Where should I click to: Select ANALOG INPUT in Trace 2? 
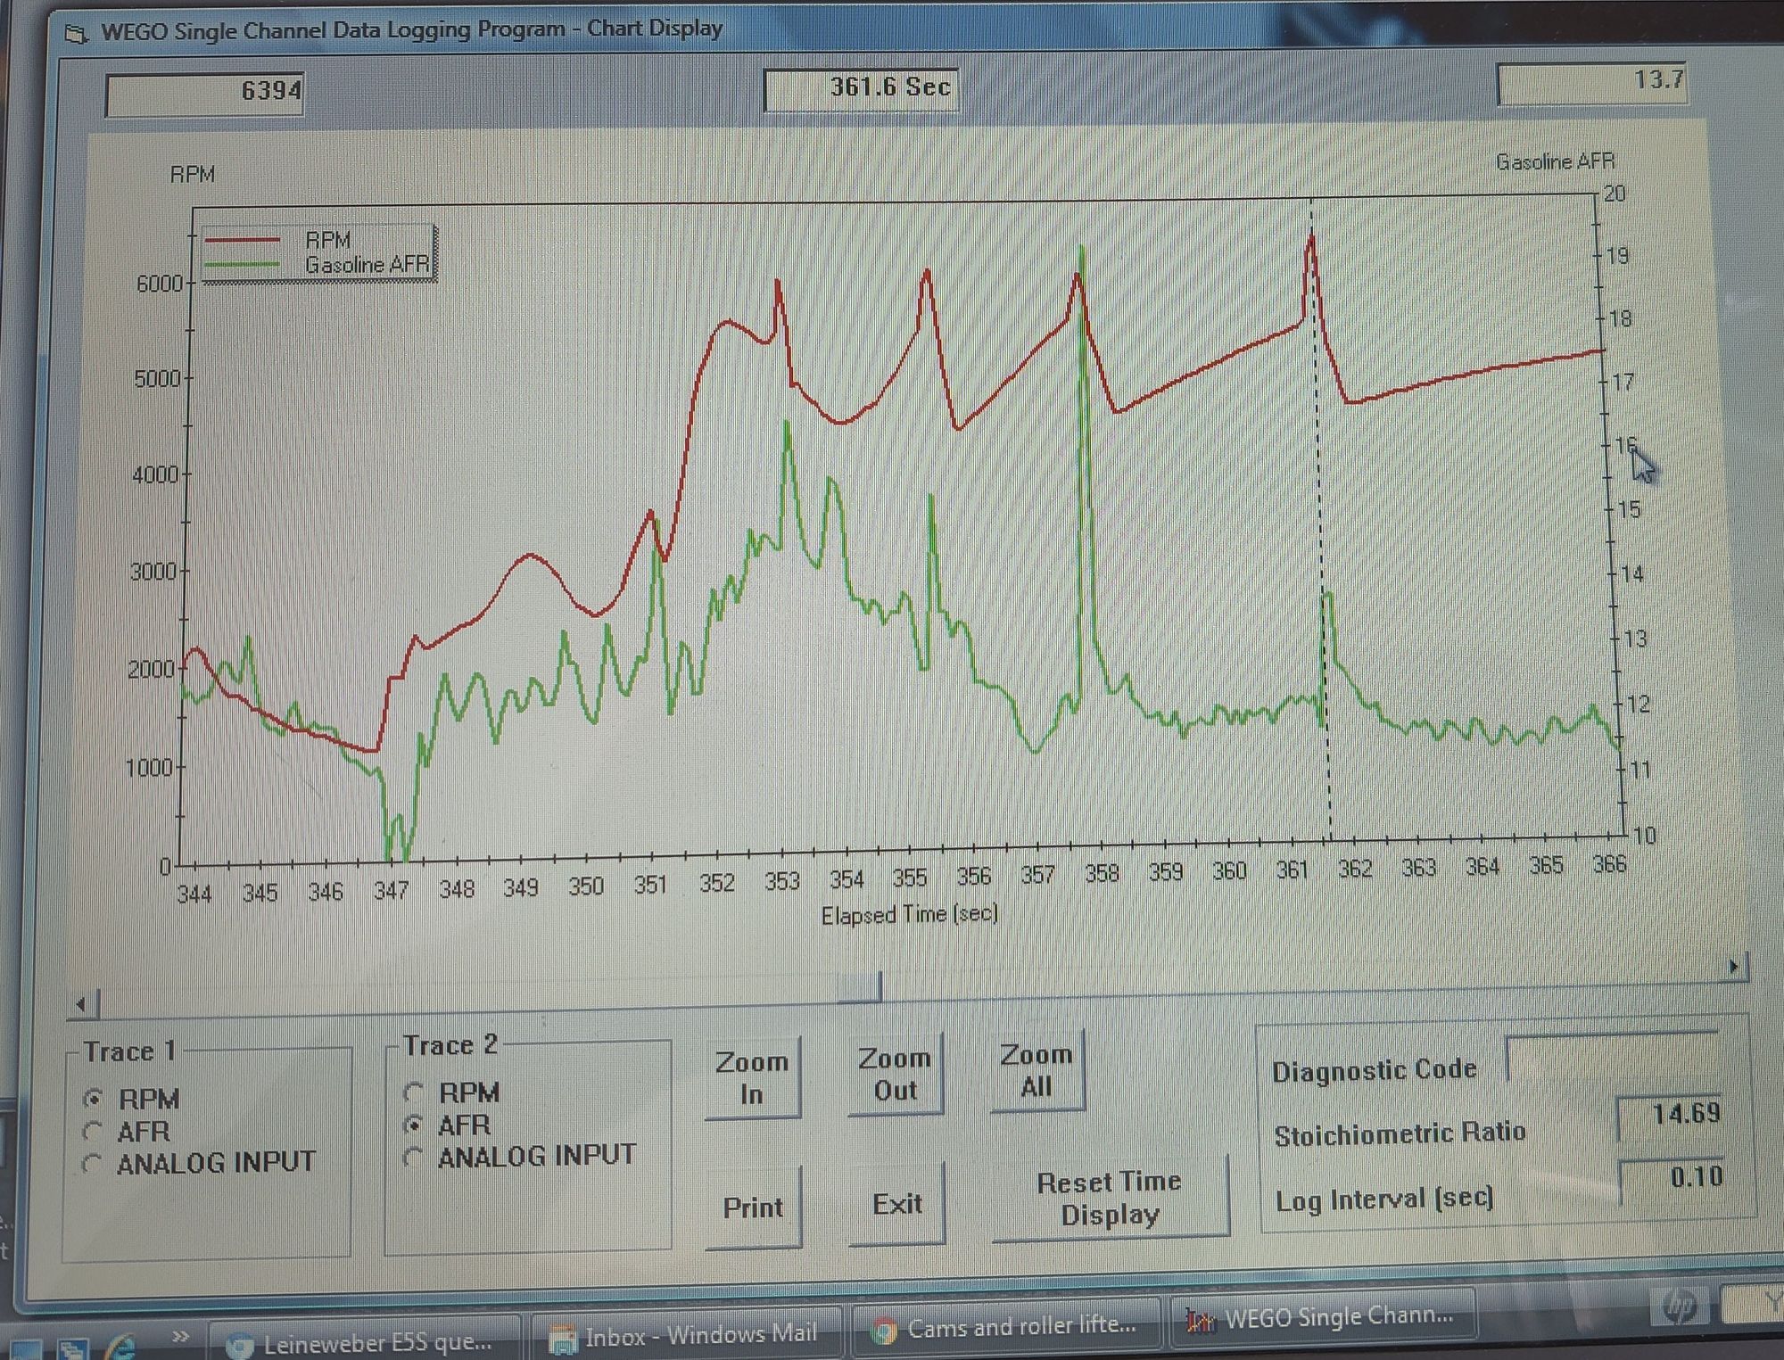(x=412, y=1158)
